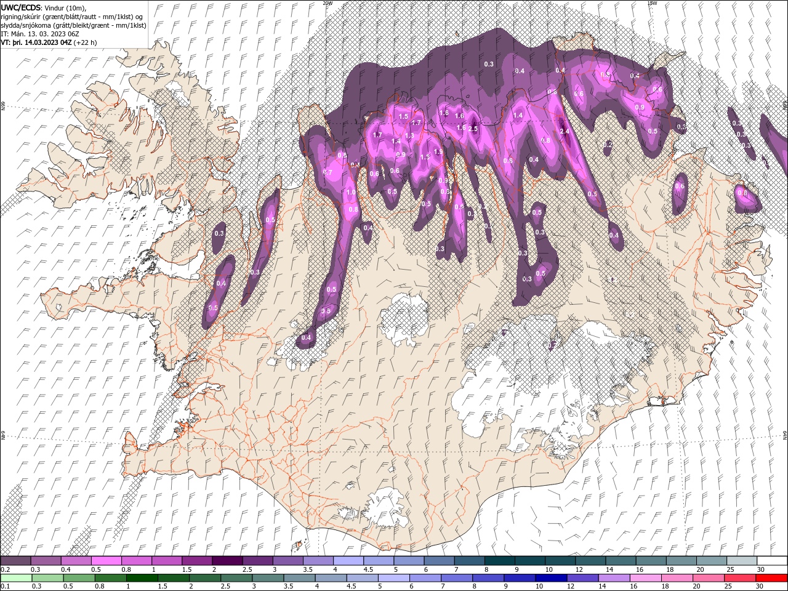
Task: Choose the 1–1.5 snow legend swatch
Action: tap(167, 561)
